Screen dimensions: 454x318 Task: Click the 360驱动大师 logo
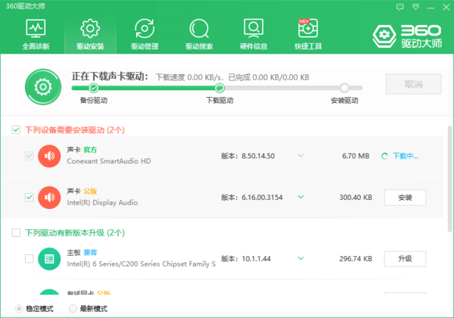click(x=407, y=36)
